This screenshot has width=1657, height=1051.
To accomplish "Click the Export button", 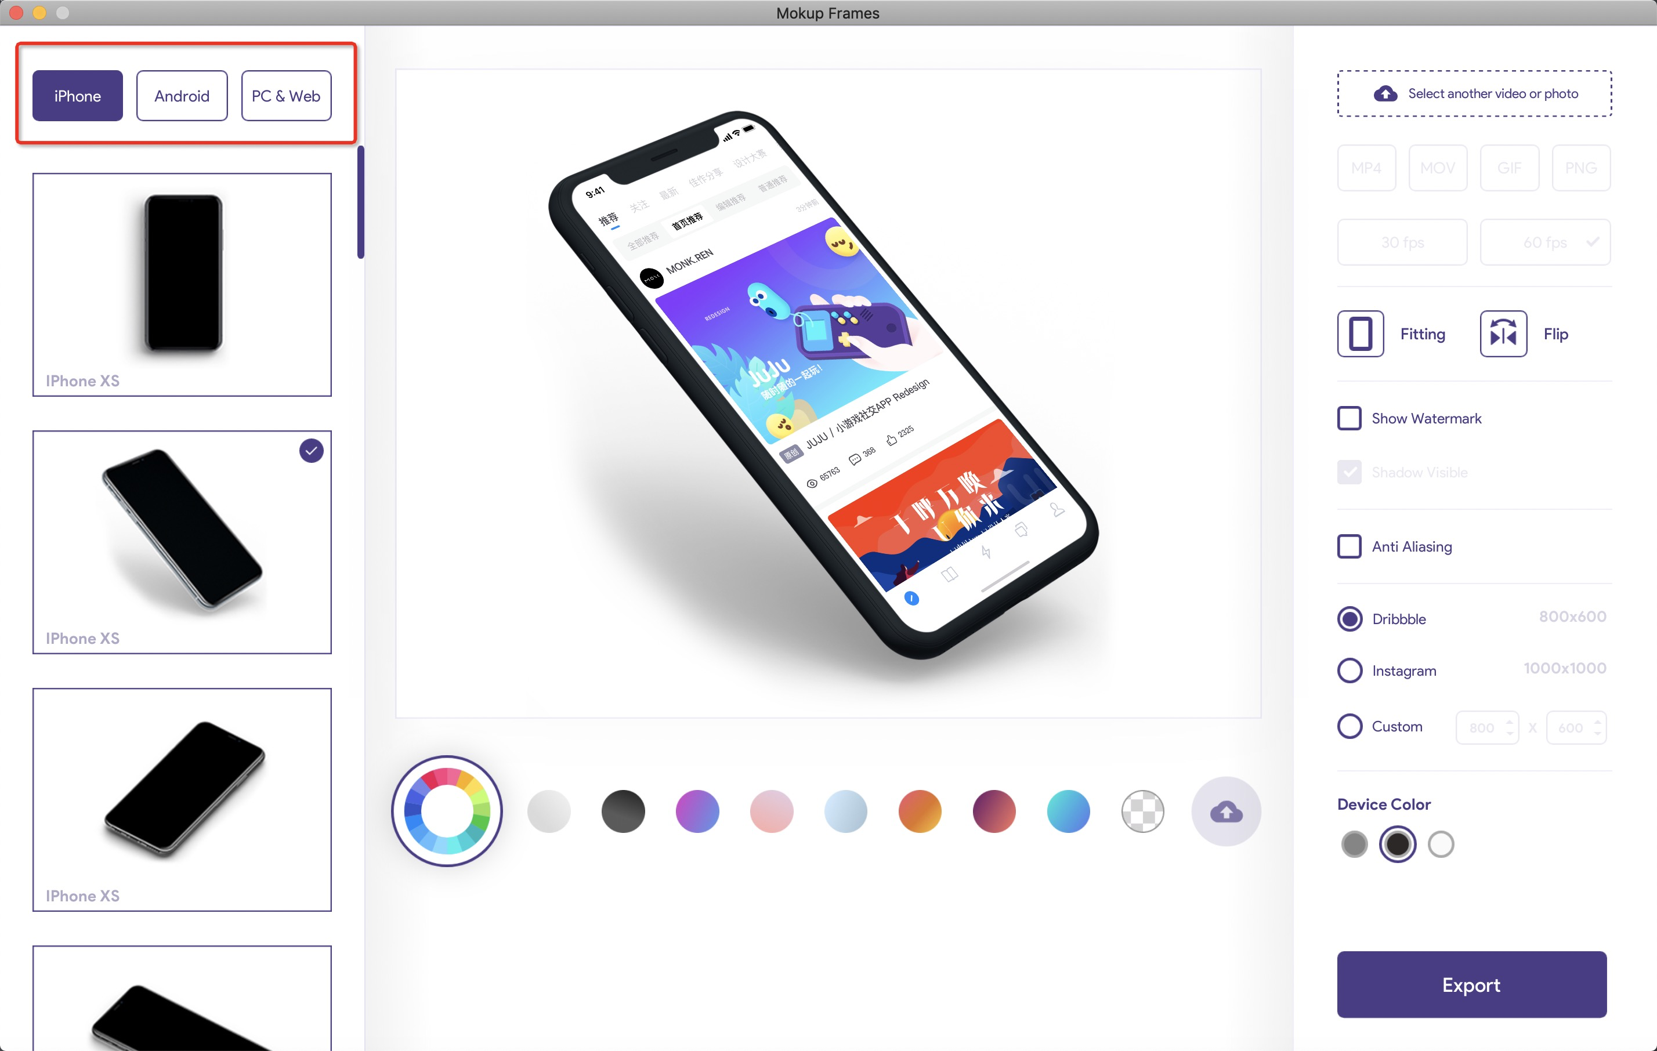I will (x=1471, y=984).
